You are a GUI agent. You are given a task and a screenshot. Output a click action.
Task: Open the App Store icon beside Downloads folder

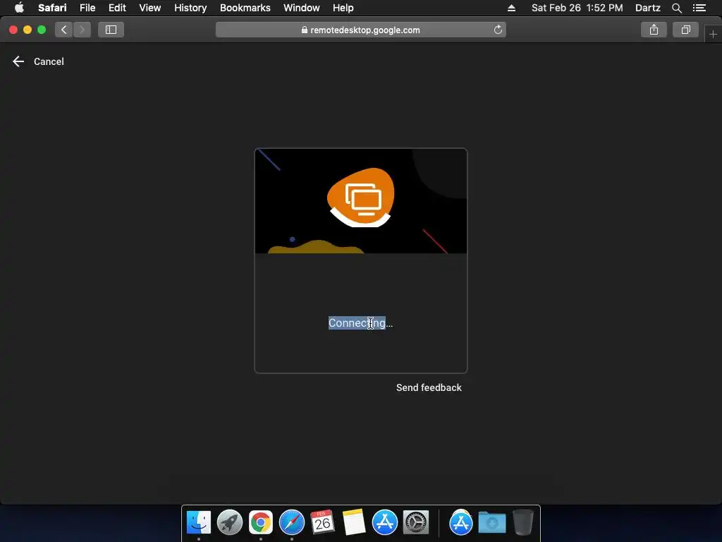point(461,522)
